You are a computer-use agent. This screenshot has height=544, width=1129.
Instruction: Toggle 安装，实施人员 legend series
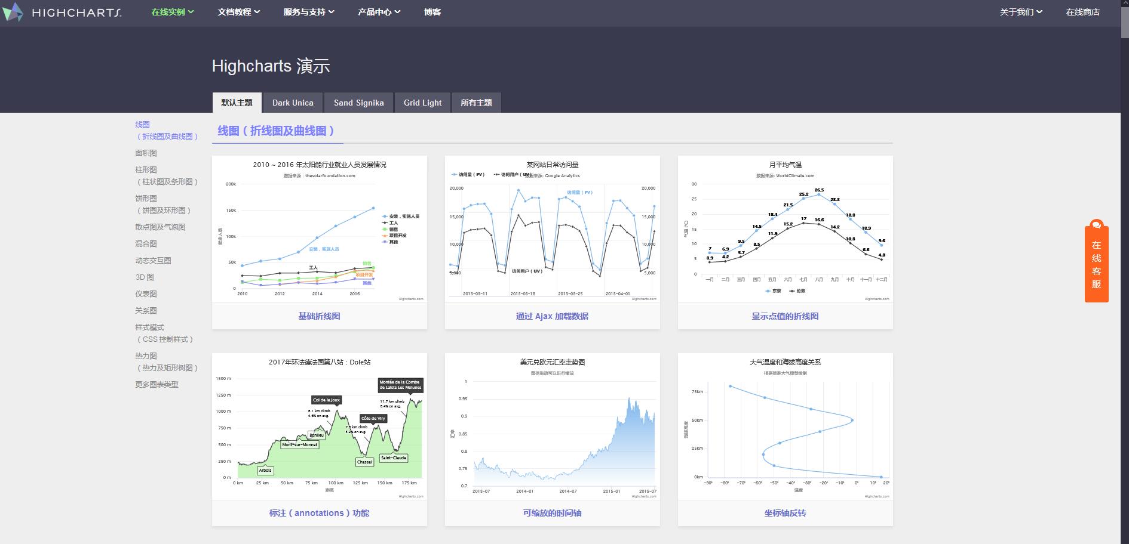pyautogui.click(x=401, y=217)
